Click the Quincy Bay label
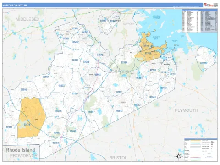This screenshot has width=220, height=165. [156, 38]
